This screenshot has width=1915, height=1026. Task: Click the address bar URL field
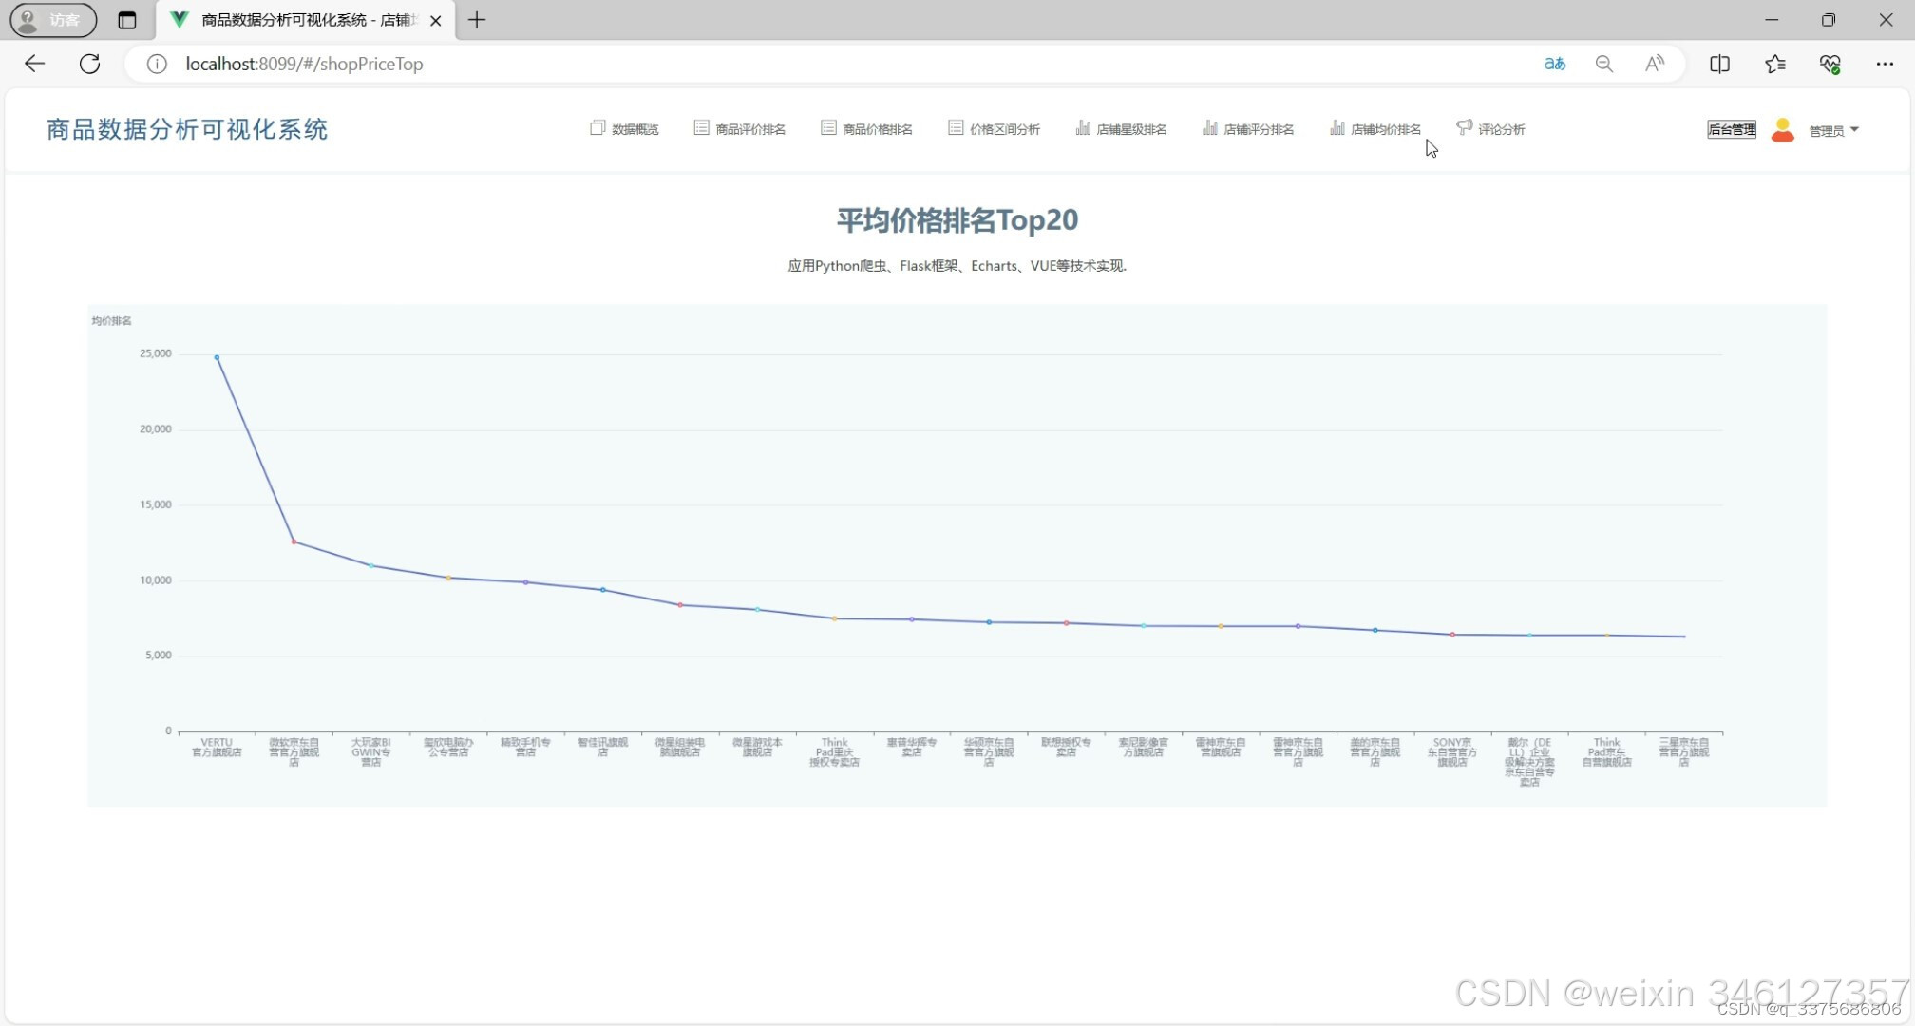304,64
